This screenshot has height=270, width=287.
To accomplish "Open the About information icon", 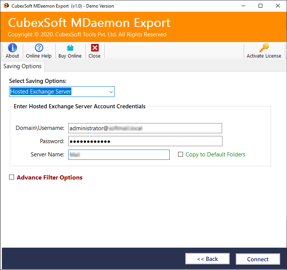I will [12, 48].
